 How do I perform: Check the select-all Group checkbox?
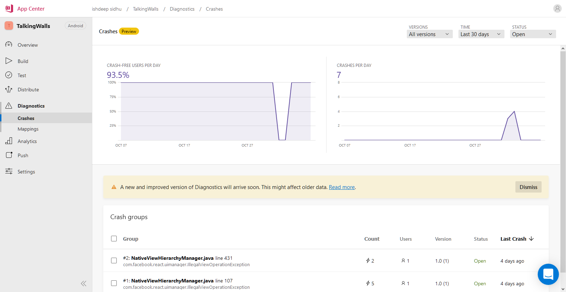coord(114,239)
